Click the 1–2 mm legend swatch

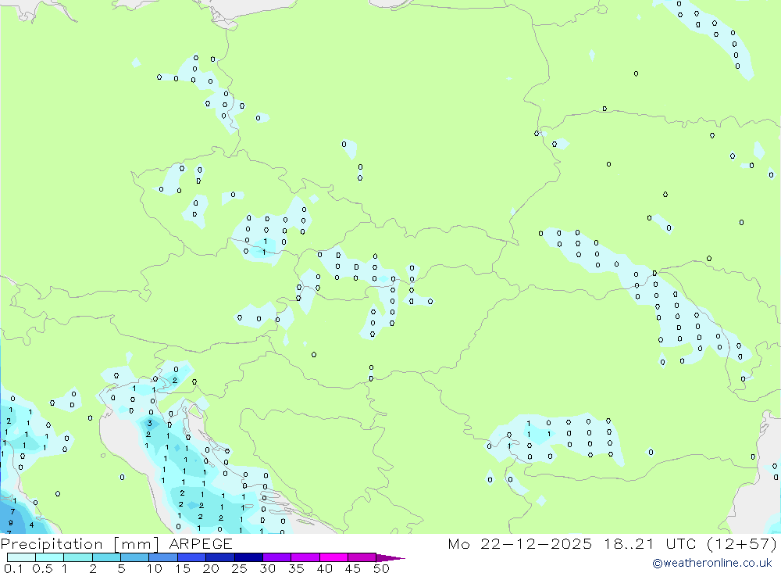coord(78,557)
